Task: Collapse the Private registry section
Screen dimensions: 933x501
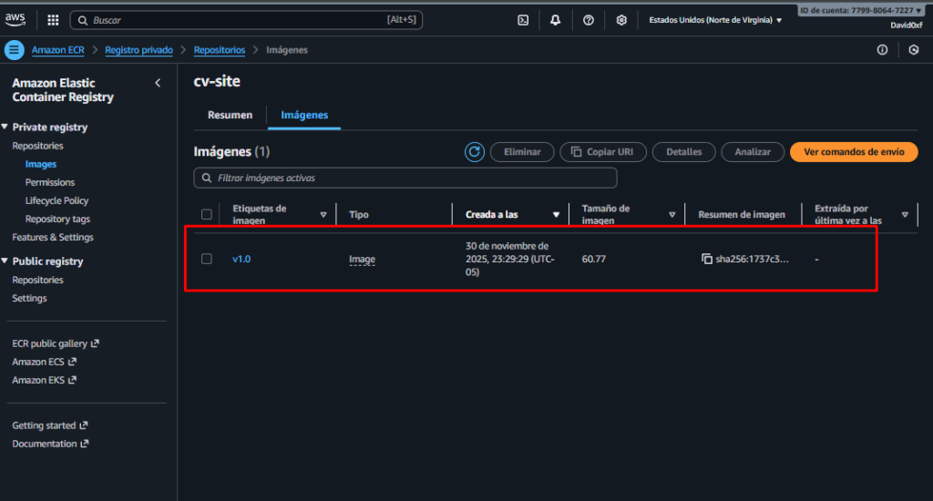Action: [5, 128]
